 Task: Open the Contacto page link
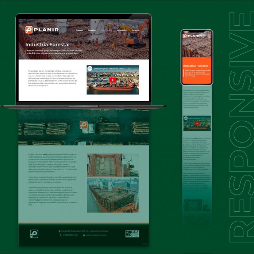[x=135, y=30]
